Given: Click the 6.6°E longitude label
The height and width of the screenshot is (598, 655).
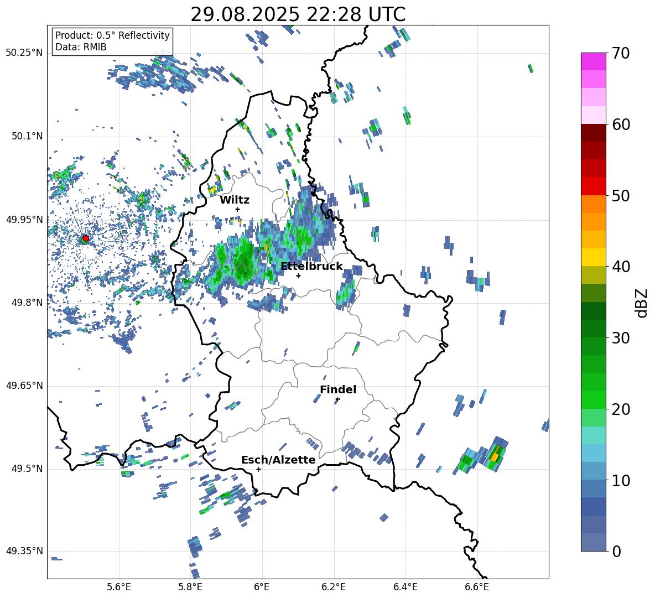Looking at the screenshot, I should (477, 587).
